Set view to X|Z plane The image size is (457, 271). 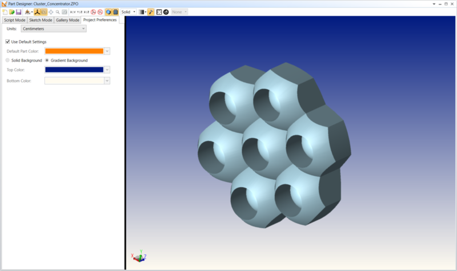87,12
